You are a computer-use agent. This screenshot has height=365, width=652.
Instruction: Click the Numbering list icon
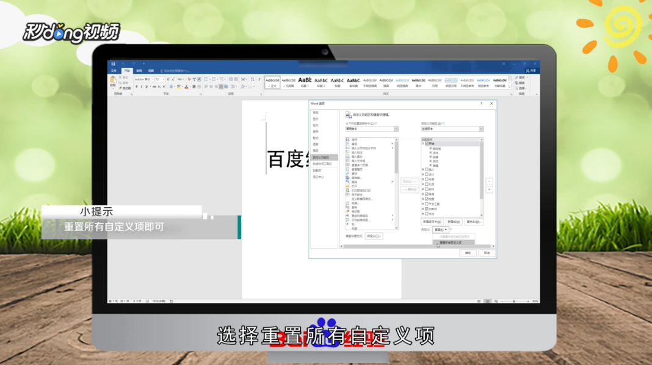(x=214, y=79)
